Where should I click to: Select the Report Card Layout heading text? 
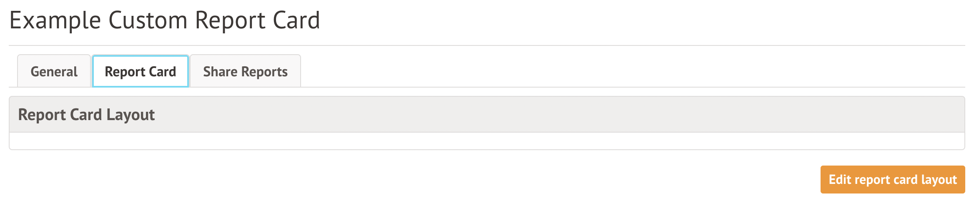tap(86, 115)
